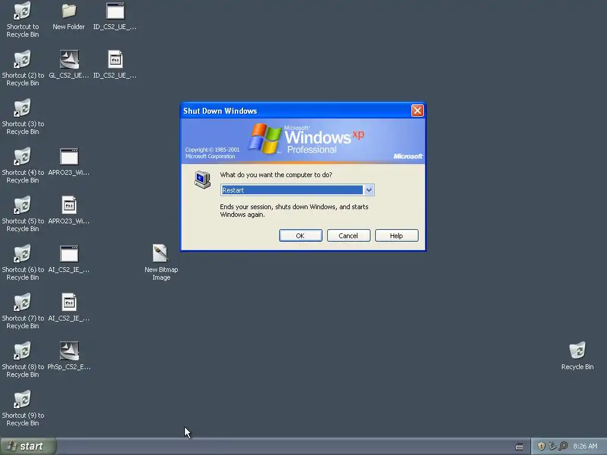The width and height of the screenshot is (607, 455).
Task: Select Shortcut (5) to Recycle Bin
Action: tap(23, 214)
